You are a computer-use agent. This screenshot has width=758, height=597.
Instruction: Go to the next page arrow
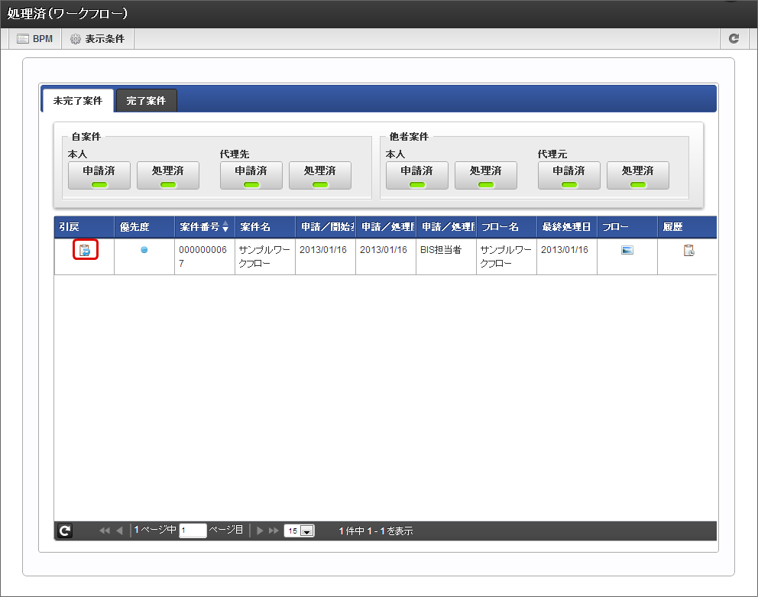click(260, 530)
